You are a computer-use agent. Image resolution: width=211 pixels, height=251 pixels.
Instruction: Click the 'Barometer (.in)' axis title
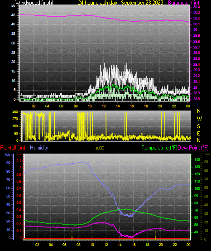click(184, 3)
